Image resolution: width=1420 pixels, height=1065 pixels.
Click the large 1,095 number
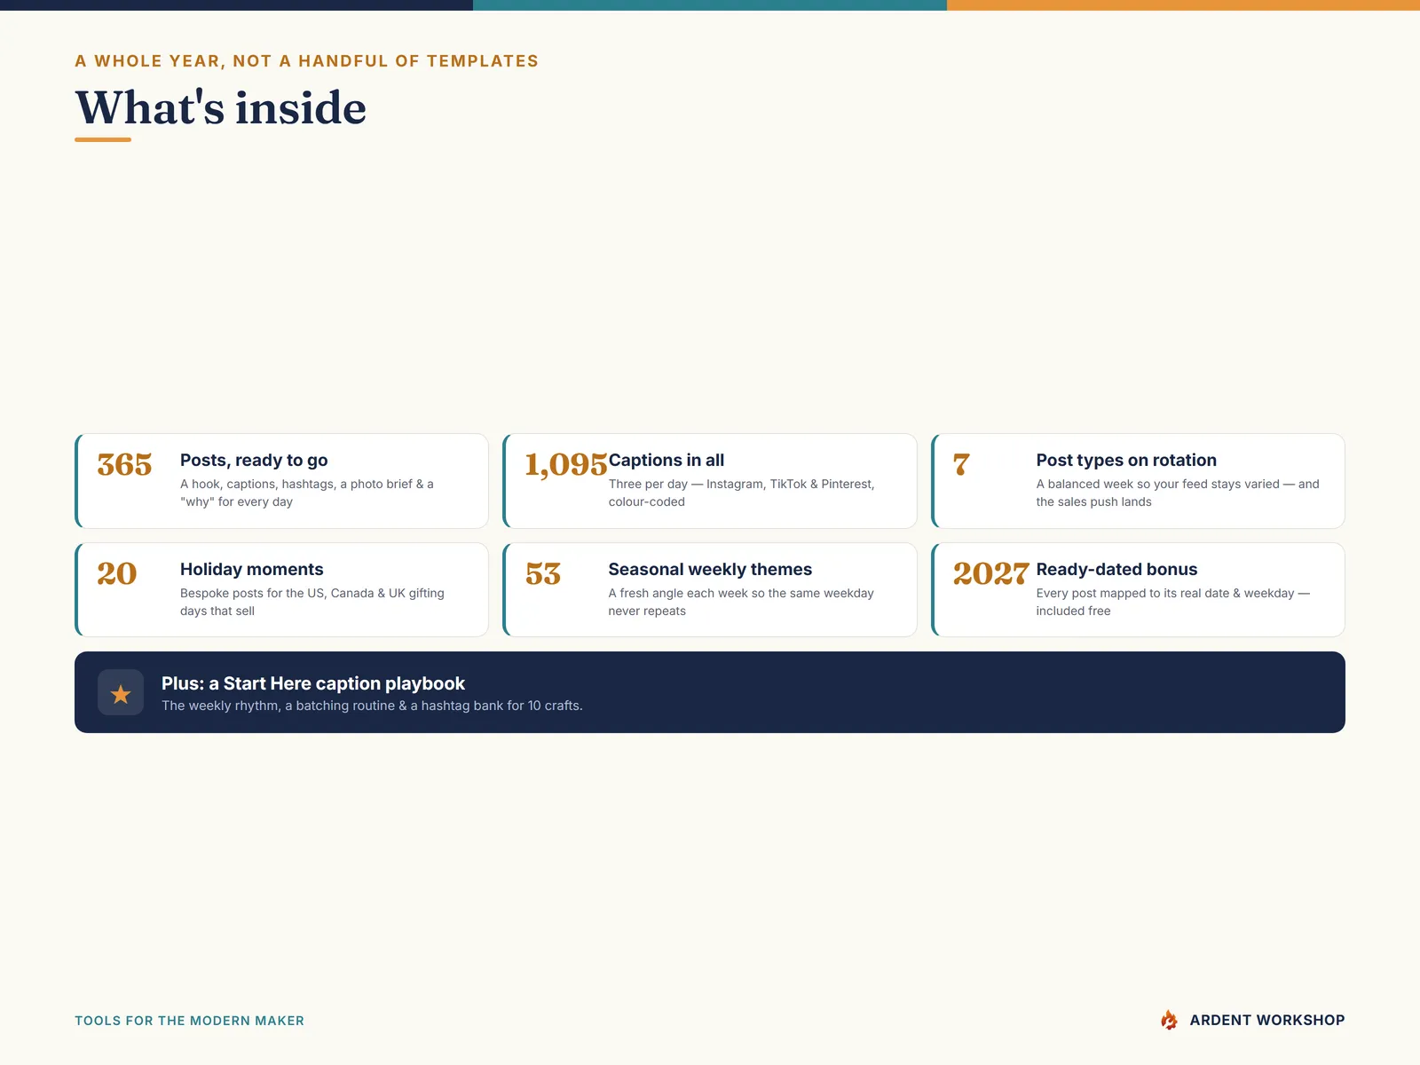[x=566, y=464]
